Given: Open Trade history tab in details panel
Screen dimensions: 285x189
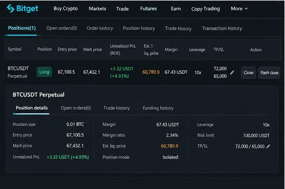Looking at the screenshot, I should [116, 108].
